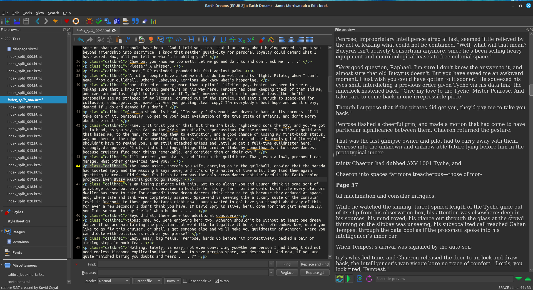Pick background color with the paint bucket icon

coord(271,40)
